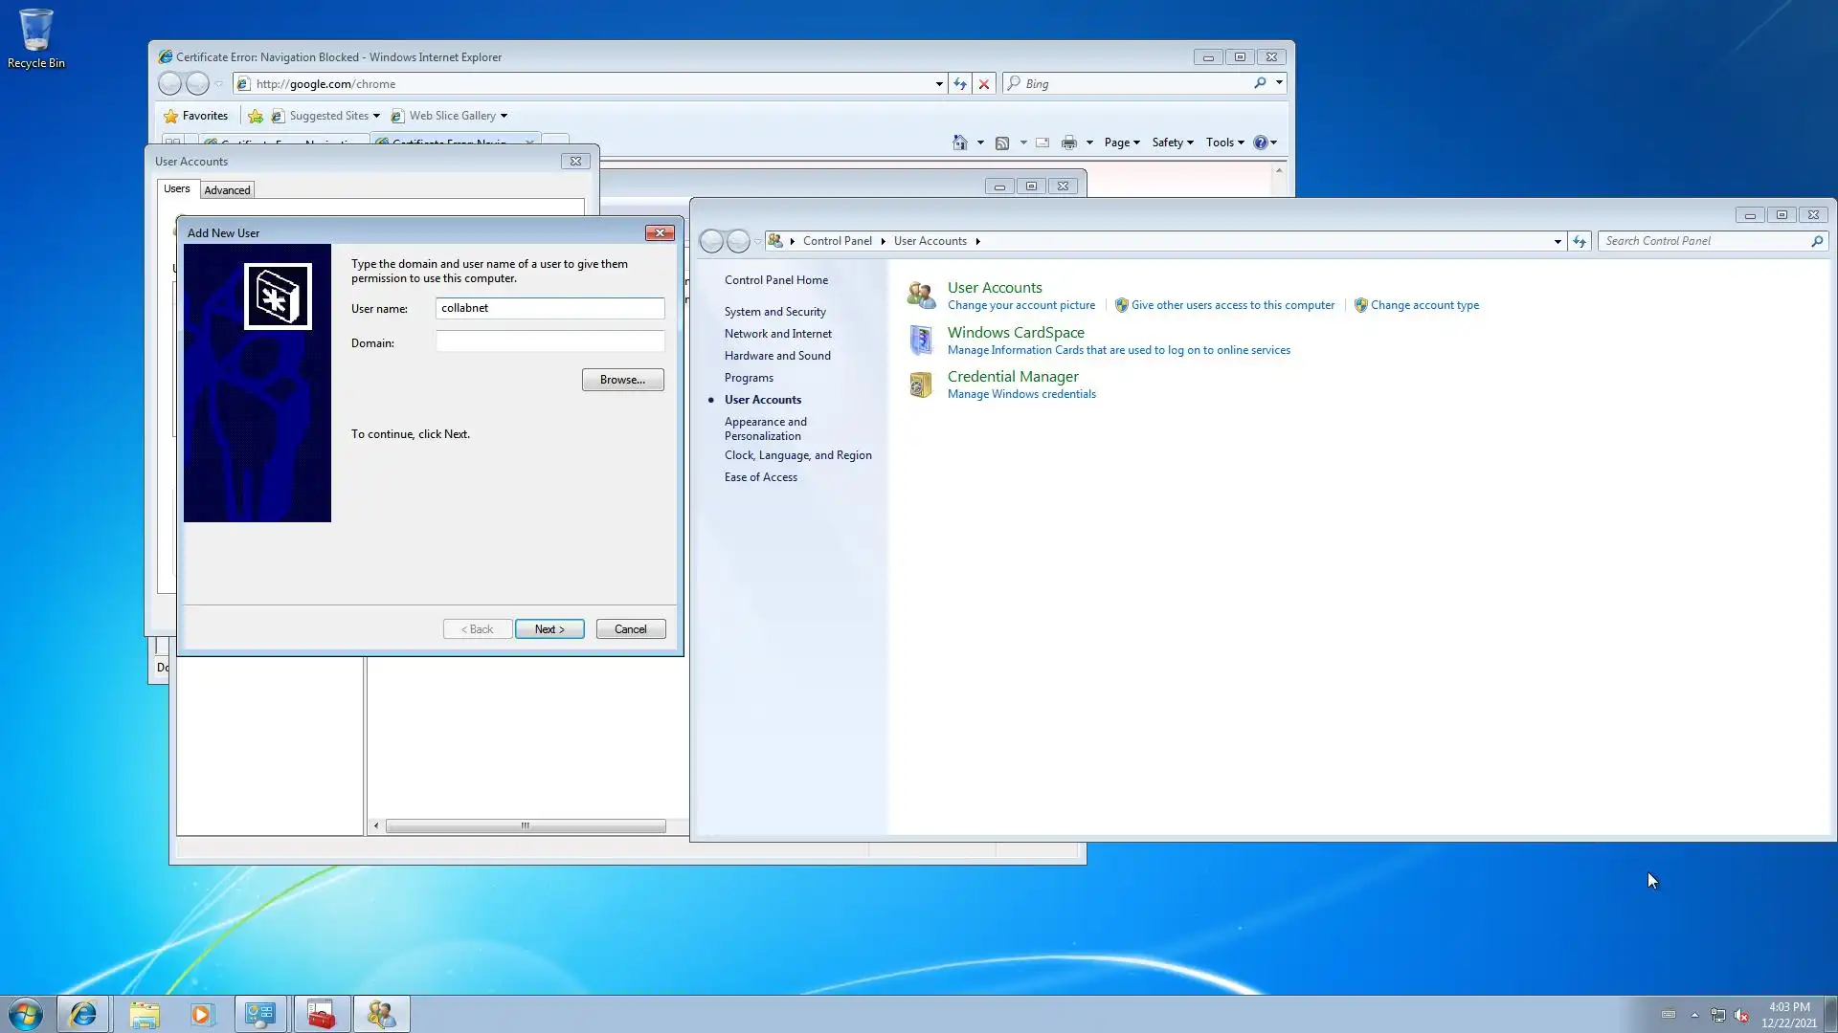Click the Bing search magnifier icon
The image size is (1838, 1033).
pyautogui.click(x=1260, y=83)
